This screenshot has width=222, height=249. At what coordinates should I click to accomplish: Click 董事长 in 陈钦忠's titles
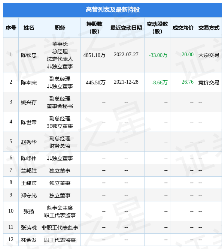[x=60, y=44]
